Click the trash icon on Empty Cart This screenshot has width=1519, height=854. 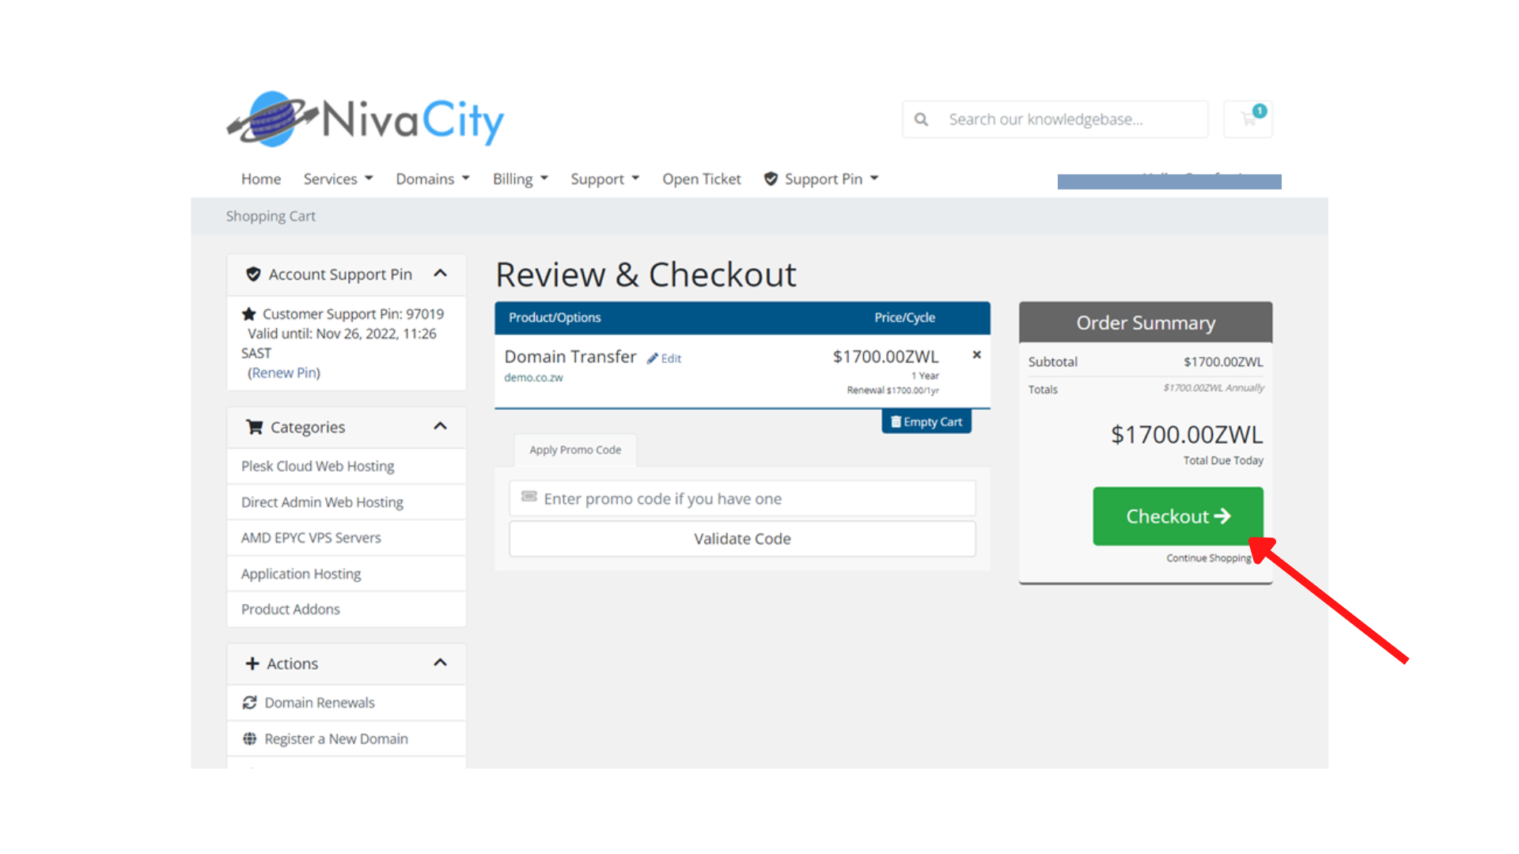tap(896, 421)
